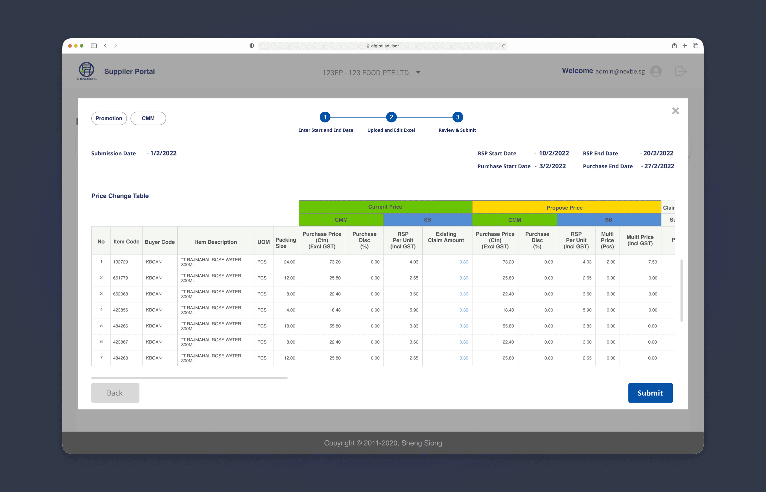The image size is (766, 492).
Task: Click the Supplier Portal title
Action: [129, 71]
